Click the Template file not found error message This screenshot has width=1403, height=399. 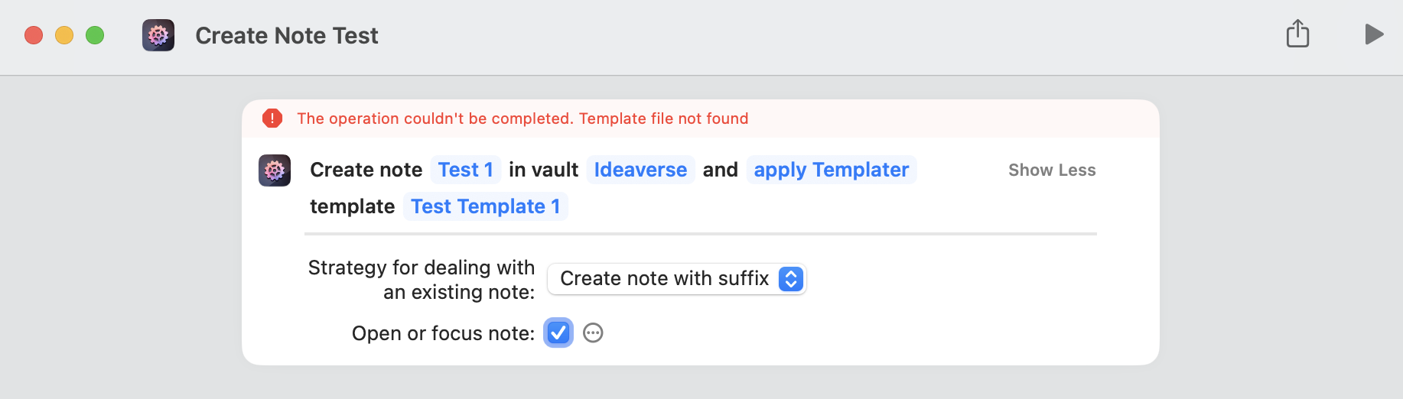click(x=522, y=118)
